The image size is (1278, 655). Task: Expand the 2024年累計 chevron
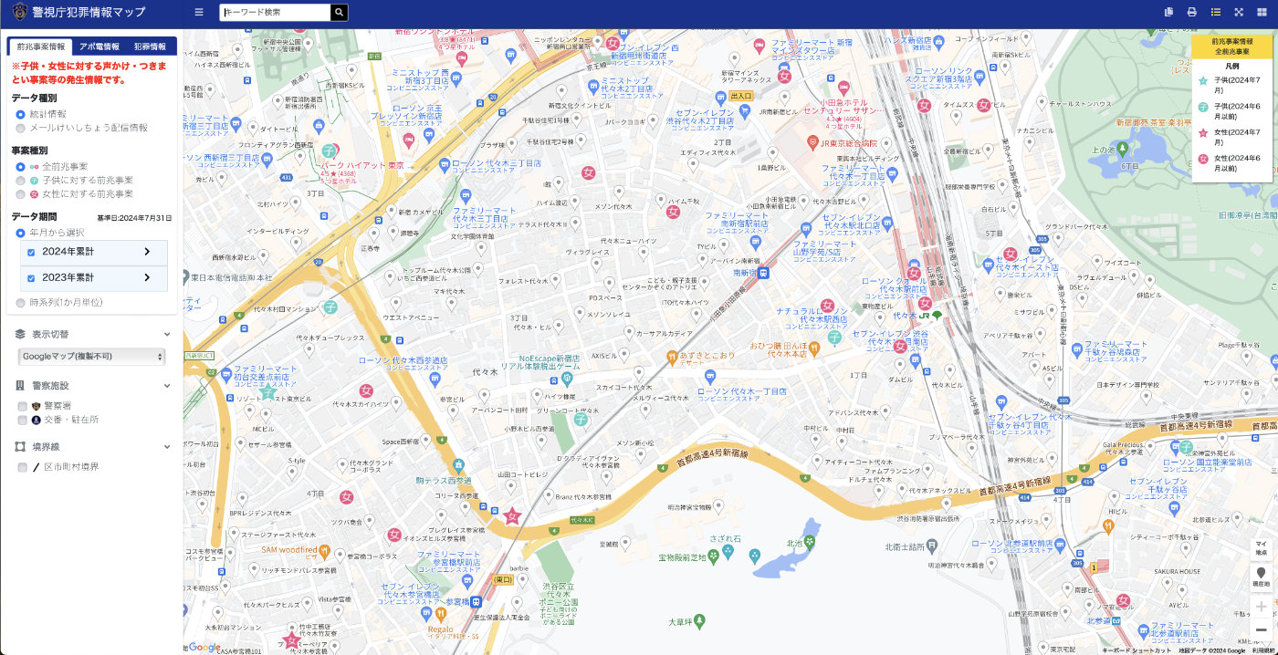(x=147, y=252)
